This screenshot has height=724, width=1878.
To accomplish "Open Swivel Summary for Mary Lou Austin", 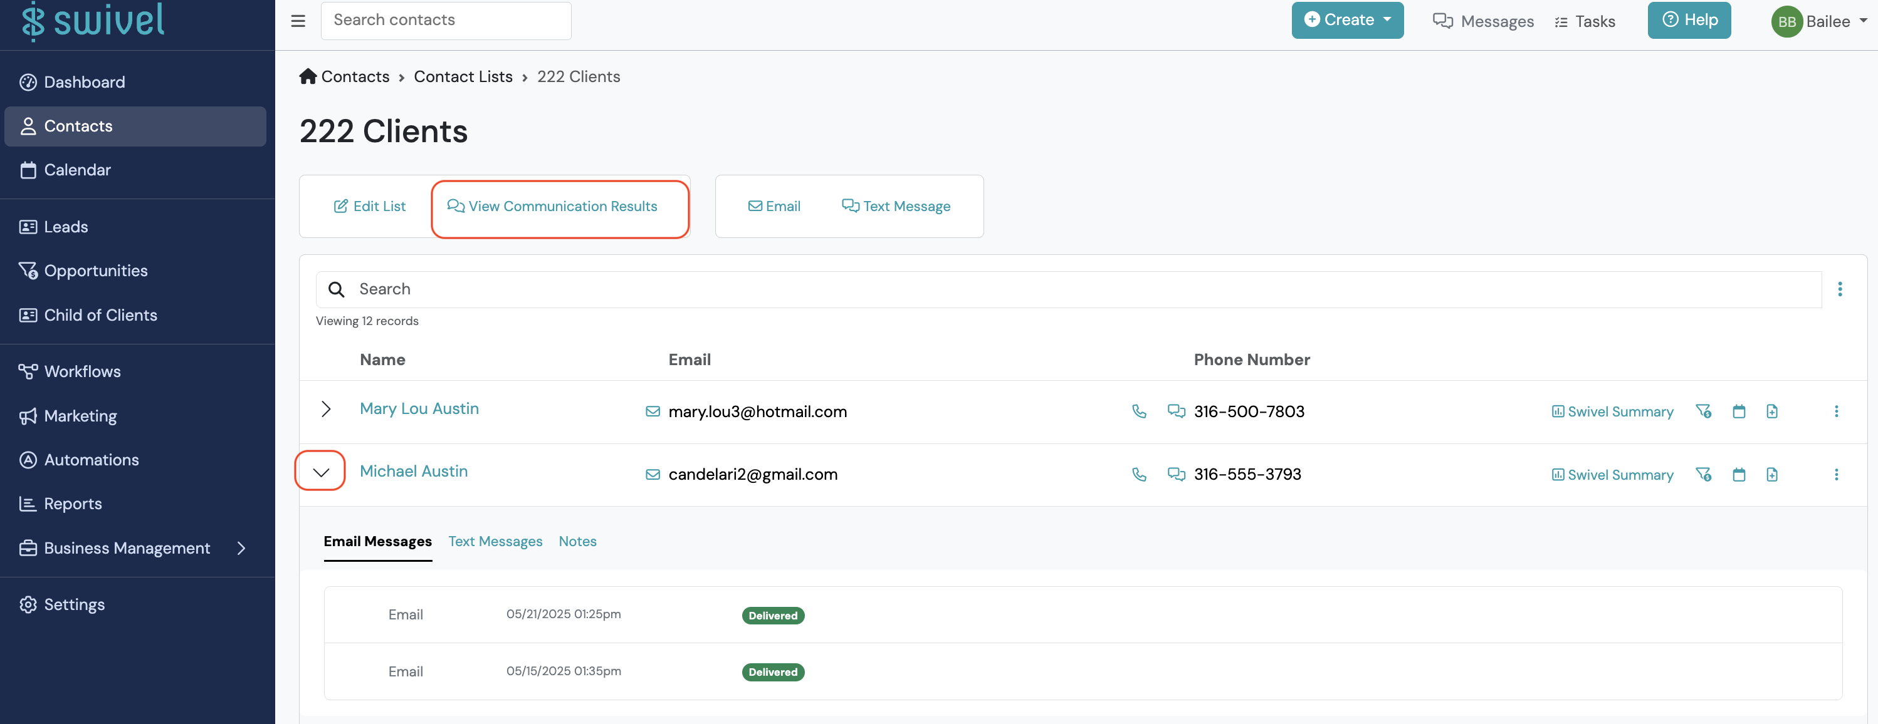I will pos(1612,411).
